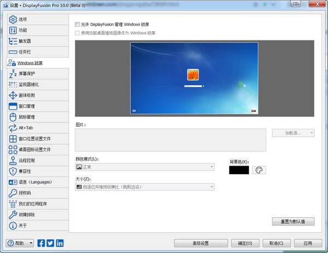Open the background color palette picker
Viewport: 328px width, 253px height.
click(259, 170)
